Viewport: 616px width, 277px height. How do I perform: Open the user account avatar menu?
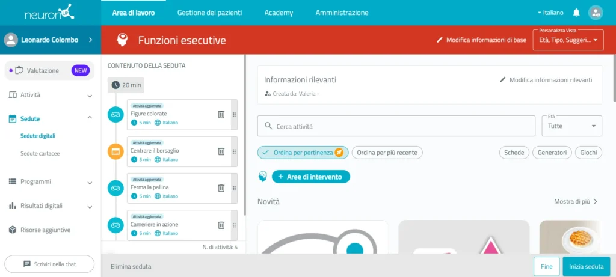click(x=596, y=13)
